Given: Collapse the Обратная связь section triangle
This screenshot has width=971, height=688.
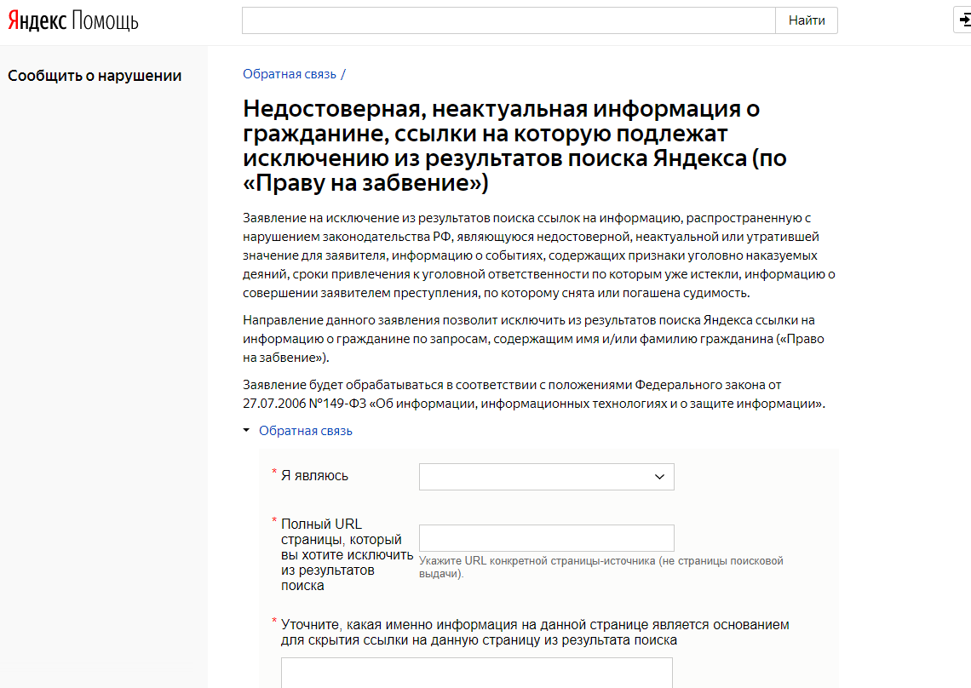Looking at the screenshot, I should [246, 430].
